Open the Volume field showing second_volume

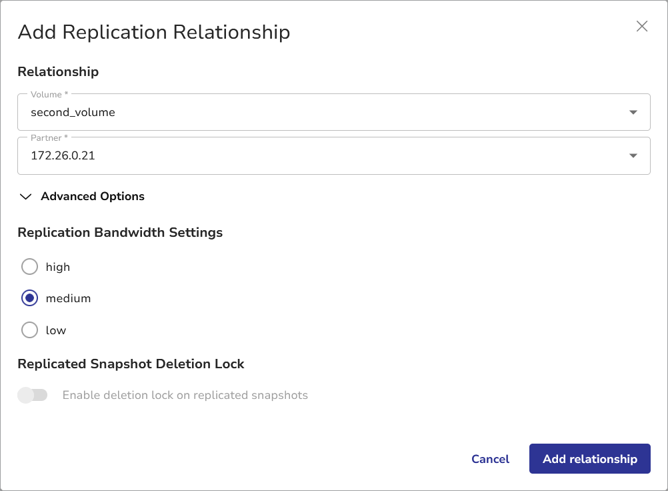pyautogui.click(x=320, y=112)
